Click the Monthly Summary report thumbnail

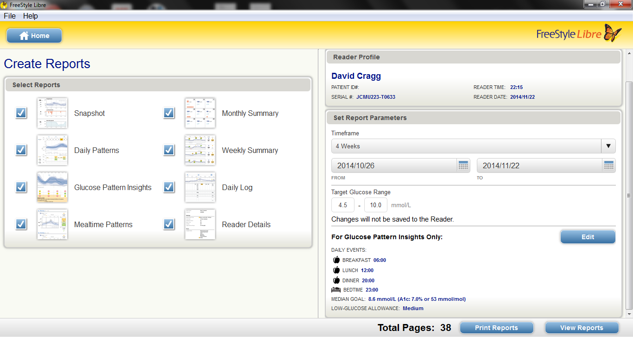(200, 113)
